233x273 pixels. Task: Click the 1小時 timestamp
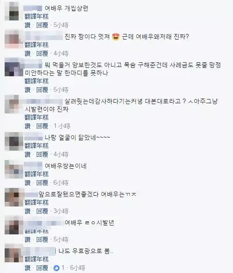pyautogui.click(x=62, y=126)
